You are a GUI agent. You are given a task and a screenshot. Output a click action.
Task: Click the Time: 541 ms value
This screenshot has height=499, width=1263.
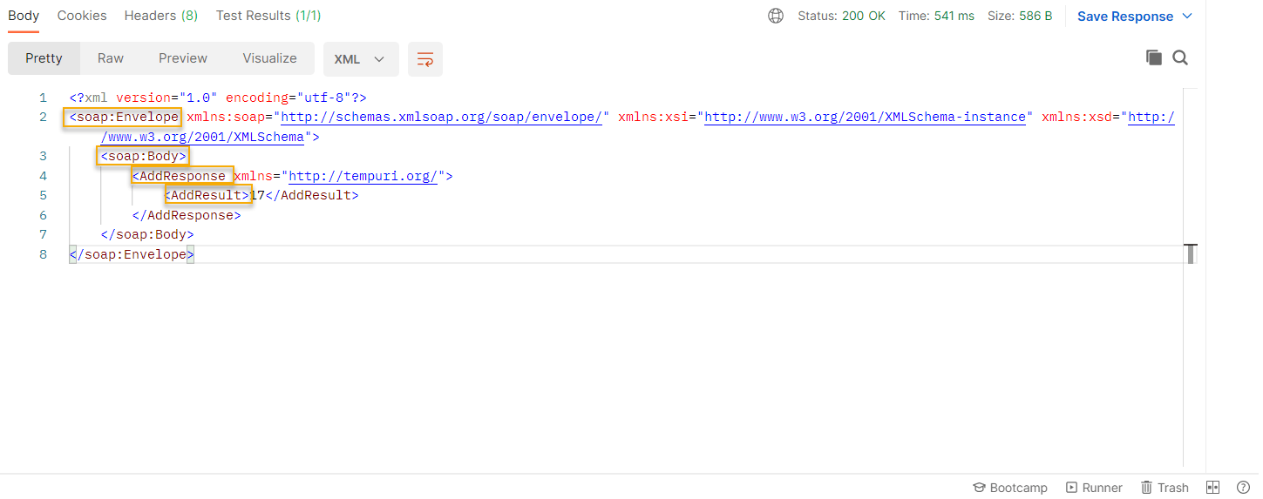(936, 16)
